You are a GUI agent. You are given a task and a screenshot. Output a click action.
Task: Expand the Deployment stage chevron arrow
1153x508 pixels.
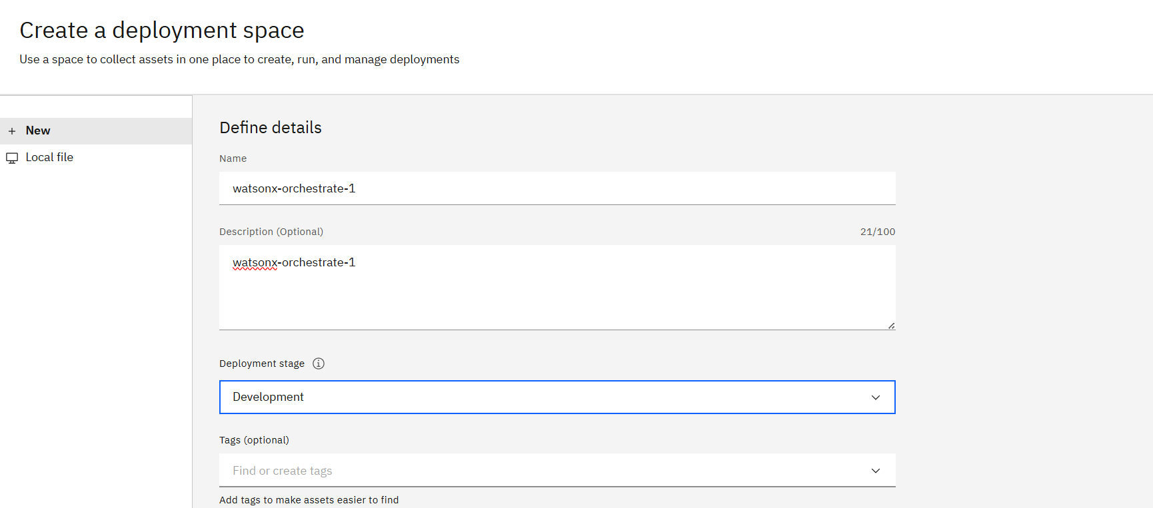pos(876,397)
